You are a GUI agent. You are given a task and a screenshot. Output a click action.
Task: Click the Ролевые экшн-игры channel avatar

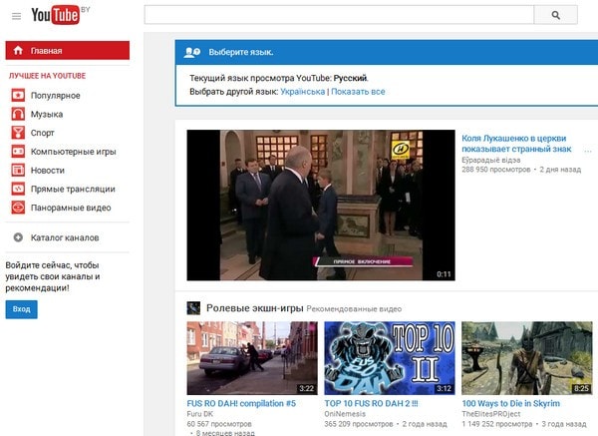(193, 307)
